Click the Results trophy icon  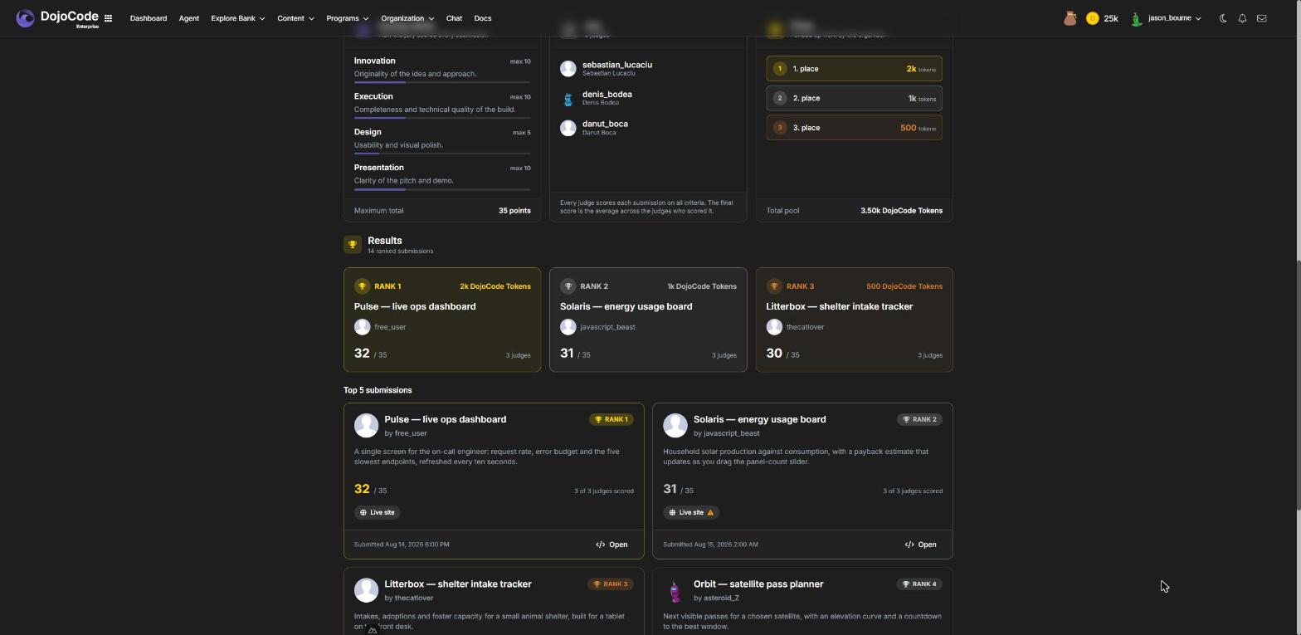point(353,244)
